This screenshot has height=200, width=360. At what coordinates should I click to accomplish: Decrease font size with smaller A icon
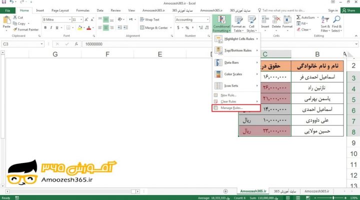coord(92,19)
